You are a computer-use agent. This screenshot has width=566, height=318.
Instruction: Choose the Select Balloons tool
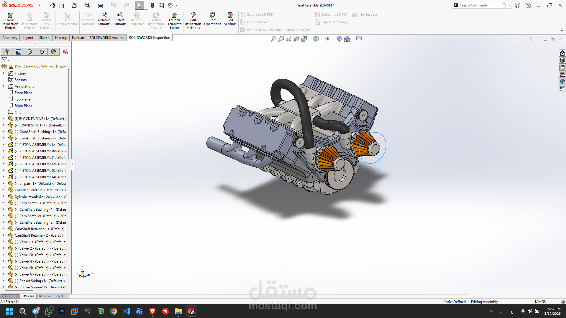pos(120,19)
